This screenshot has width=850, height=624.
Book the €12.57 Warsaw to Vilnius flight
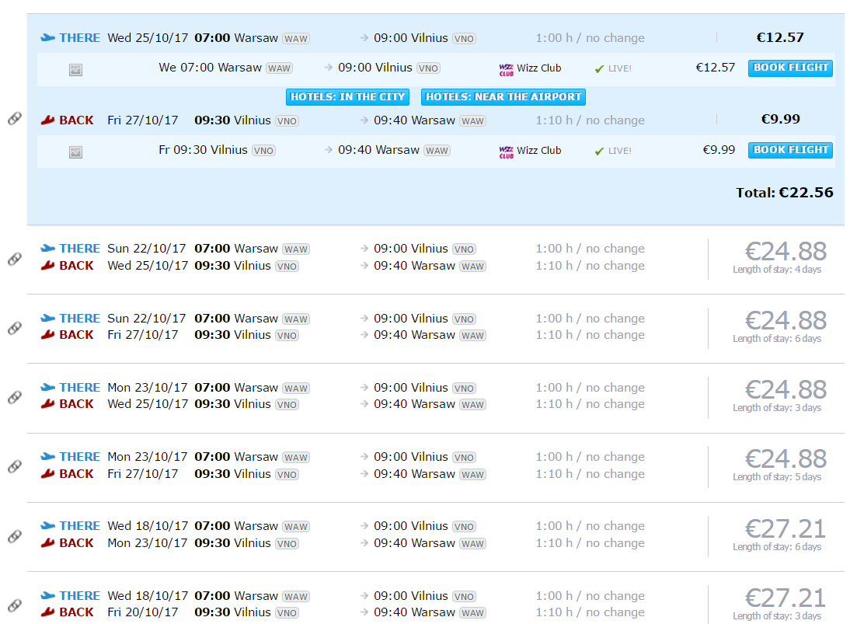790,68
